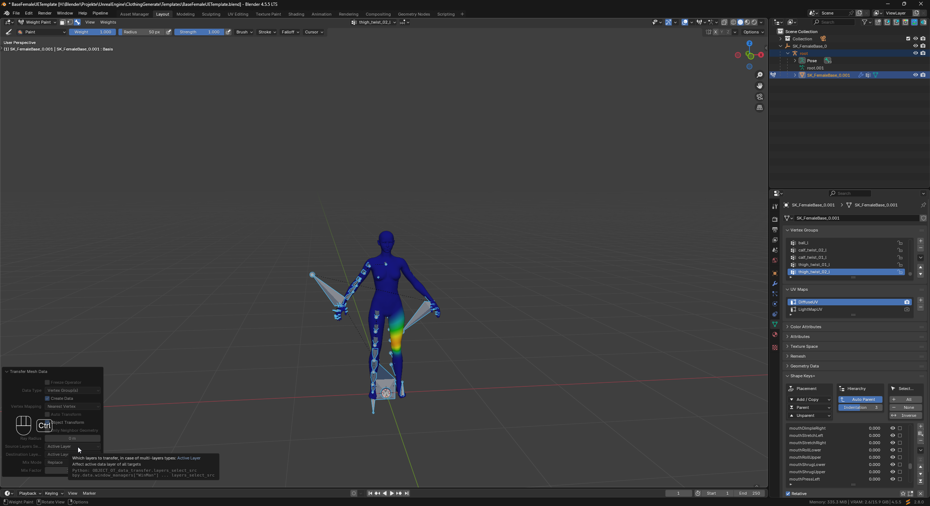Adjust the brush Strength slider
The width and height of the screenshot is (930, 506).
pos(199,32)
